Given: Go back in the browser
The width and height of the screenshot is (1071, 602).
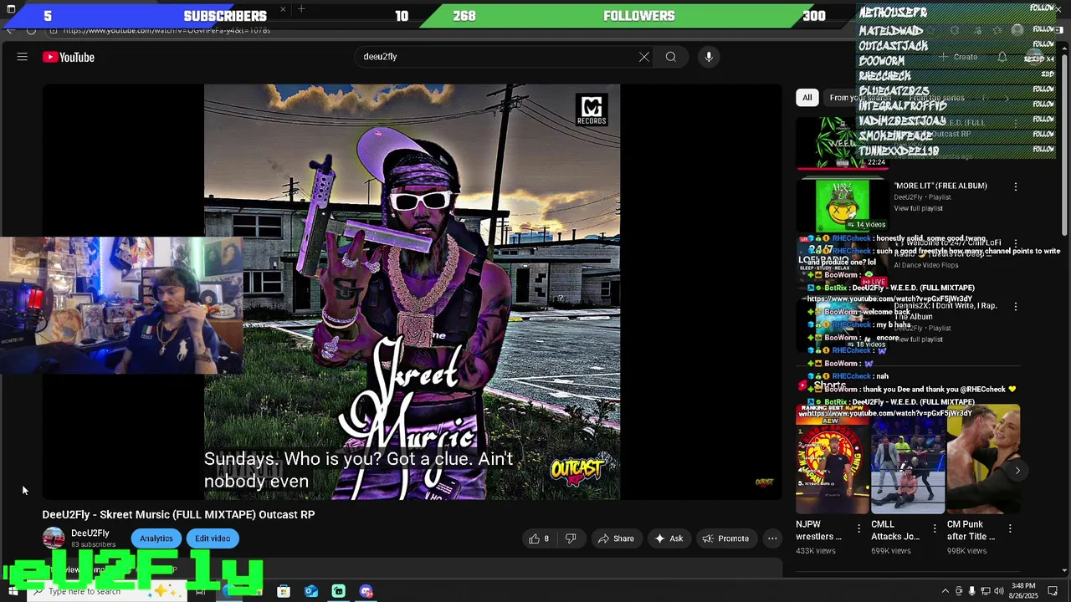Looking at the screenshot, I should (9, 30).
